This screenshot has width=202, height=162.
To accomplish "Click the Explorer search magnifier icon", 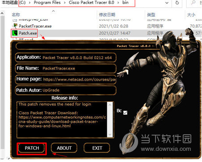I will pos(194,3).
